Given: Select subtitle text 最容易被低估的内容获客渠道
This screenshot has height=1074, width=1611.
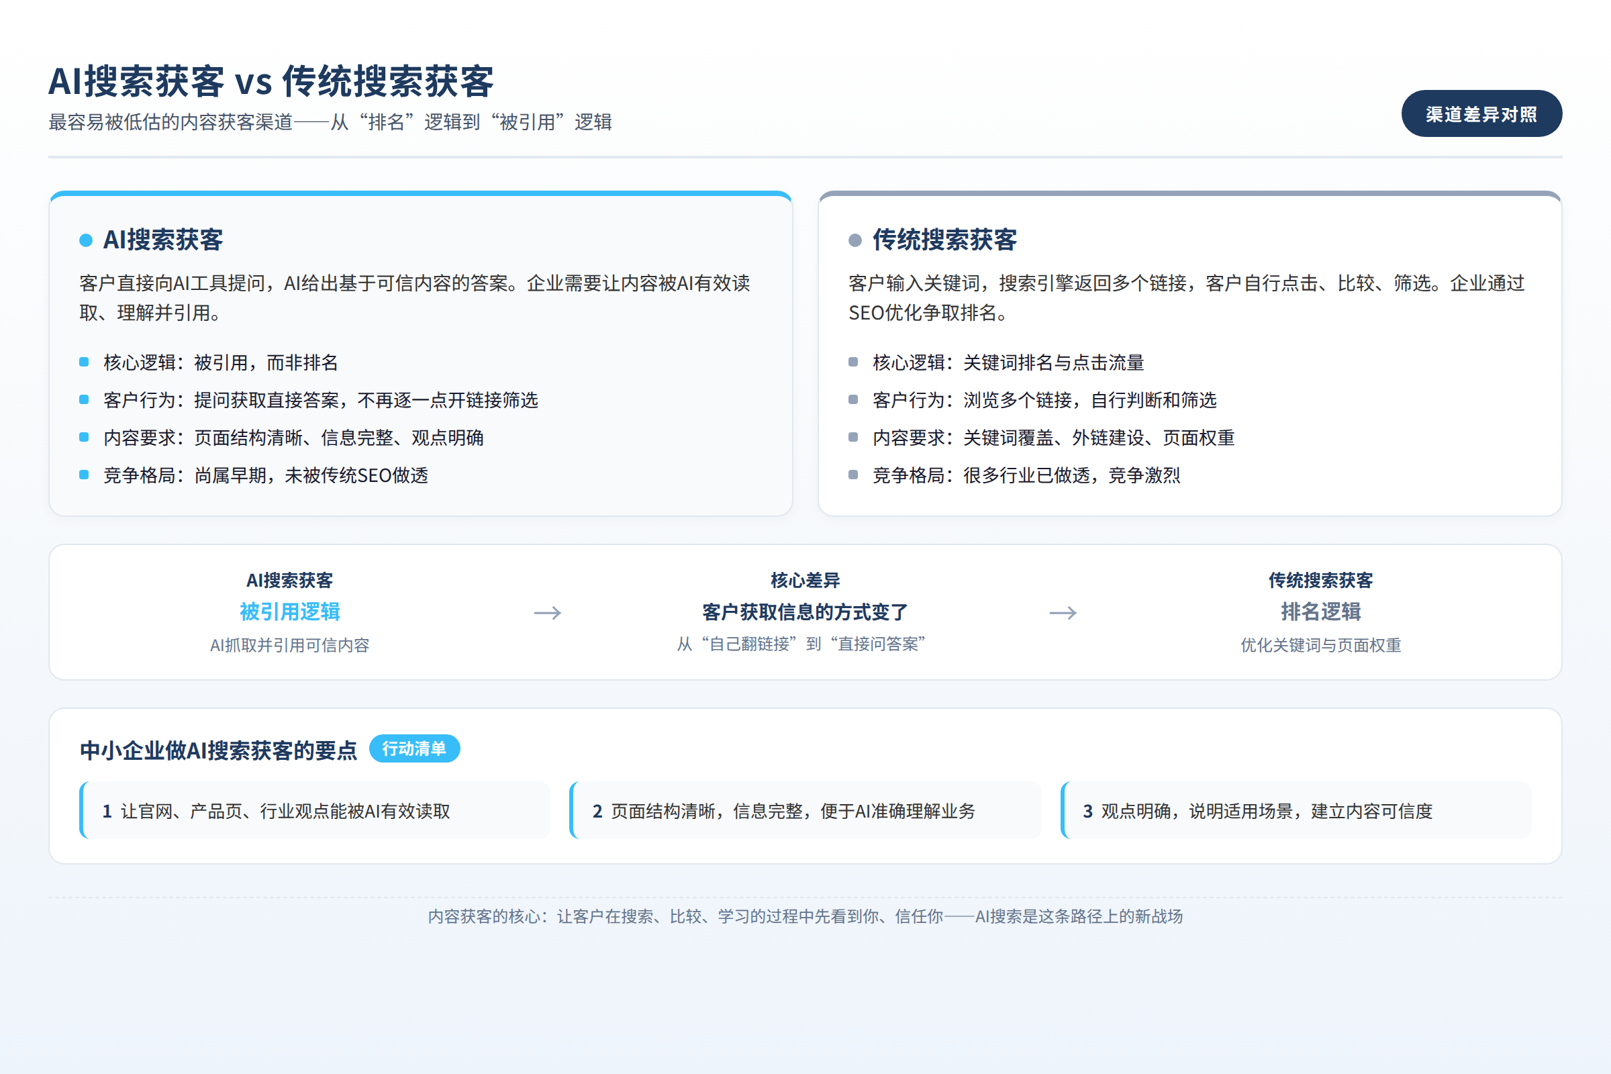Looking at the screenshot, I should pos(170,122).
